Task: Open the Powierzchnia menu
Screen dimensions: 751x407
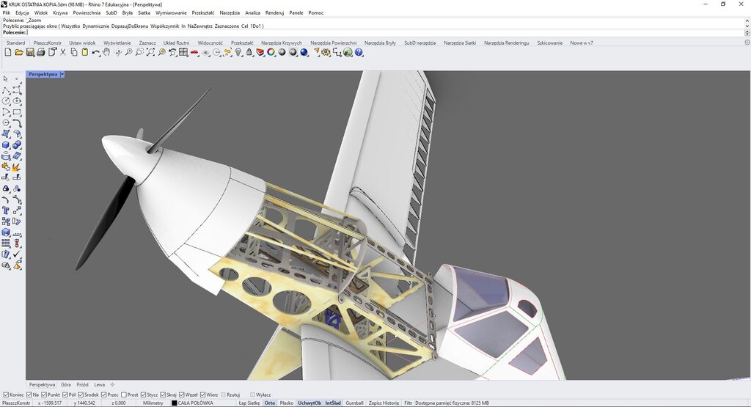Action: tap(87, 12)
